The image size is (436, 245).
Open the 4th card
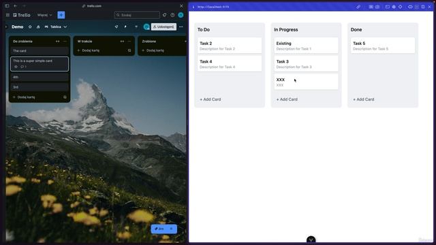point(40,77)
